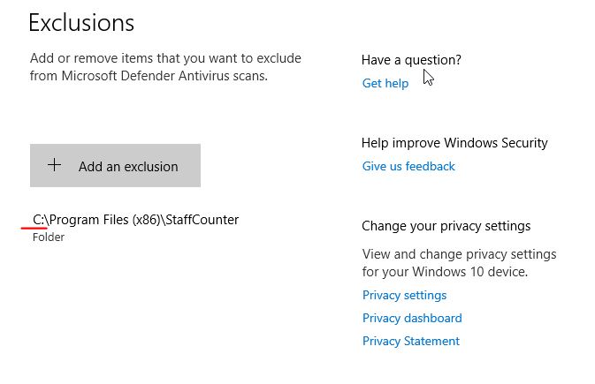Screen dimensions: 595x384
Task: Click the 'from Microsoft Defender Antivirus scans' text line
Action: 149,76
